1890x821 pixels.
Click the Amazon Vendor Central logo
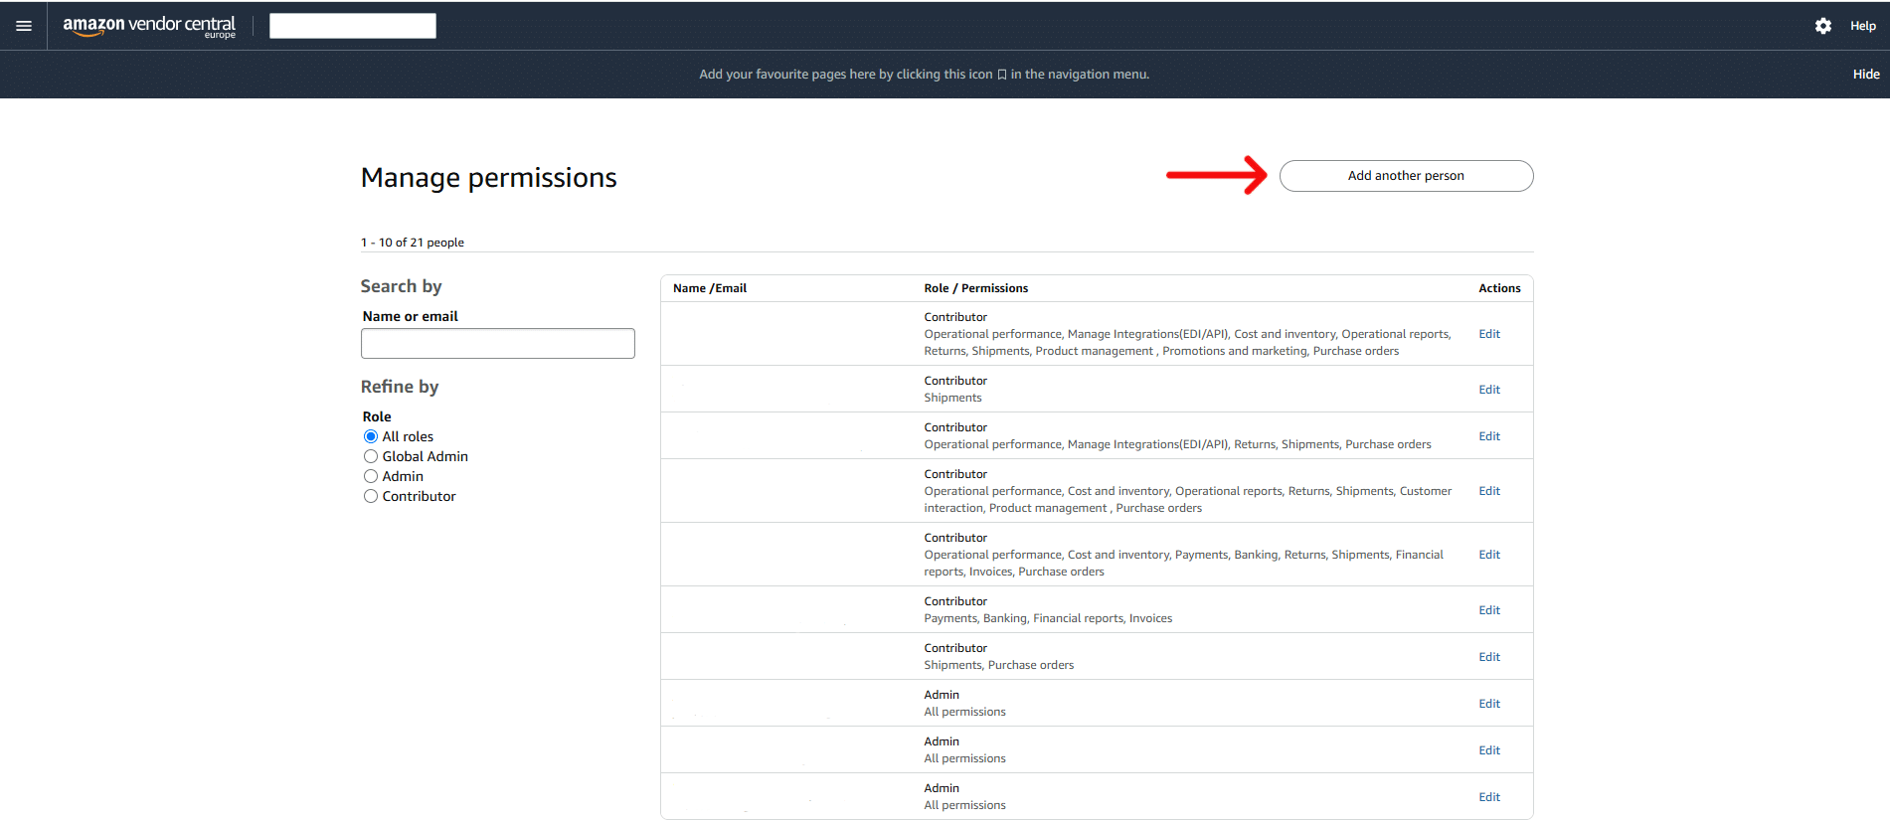coord(149,26)
